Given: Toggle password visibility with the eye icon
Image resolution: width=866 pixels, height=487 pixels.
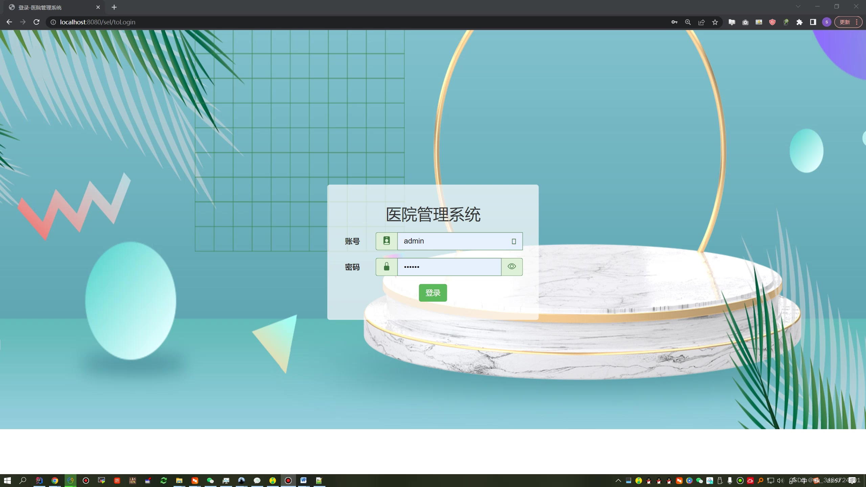Looking at the screenshot, I should 511,266.
